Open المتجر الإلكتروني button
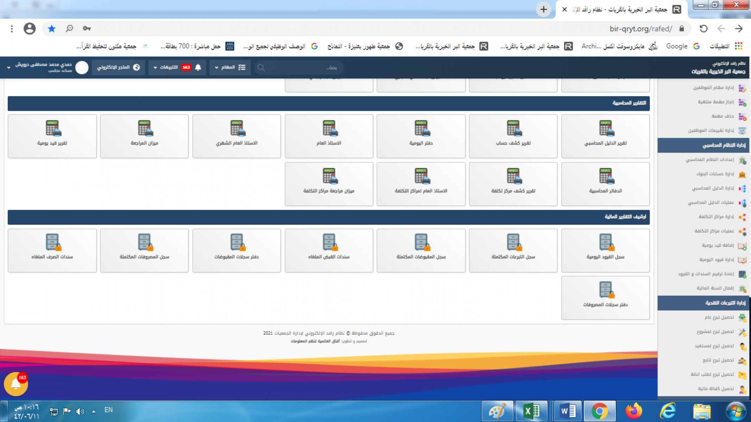This screenshot has width=751, height=422. [x=118, y=67]
